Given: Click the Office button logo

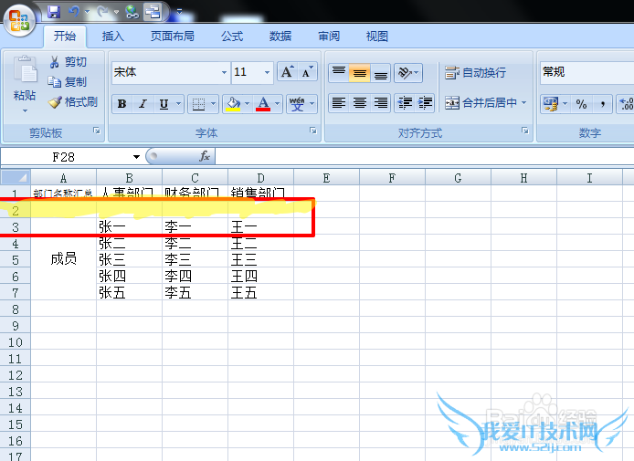Looking at the screenshot, I should pyautogui.click(x=19, y=20).
